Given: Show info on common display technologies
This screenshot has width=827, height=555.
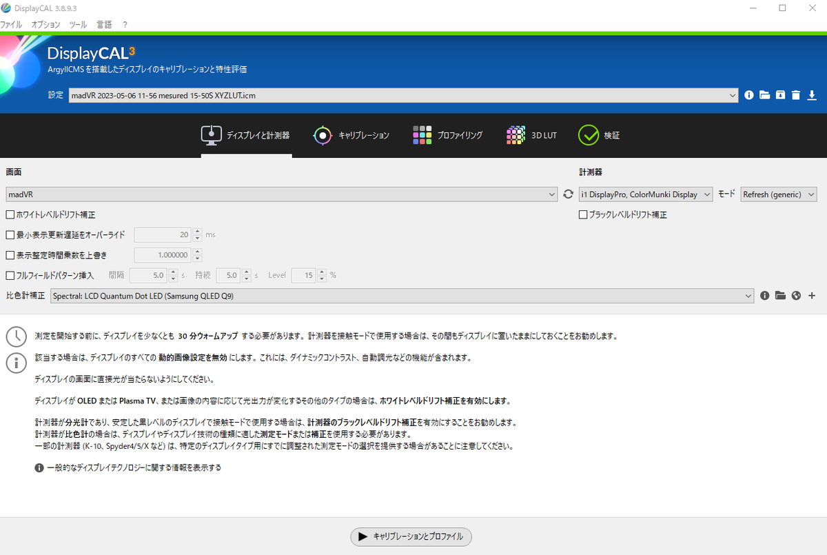Looking at the screenshot, I should (128, 467).
